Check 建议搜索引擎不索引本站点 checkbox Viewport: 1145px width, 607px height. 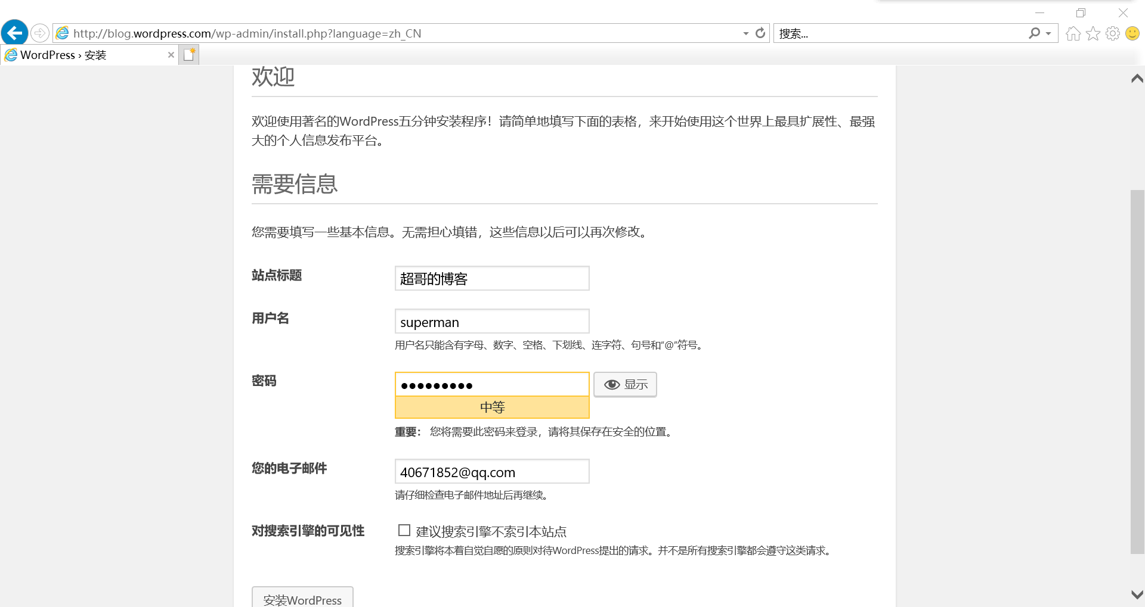pos(404,530)
